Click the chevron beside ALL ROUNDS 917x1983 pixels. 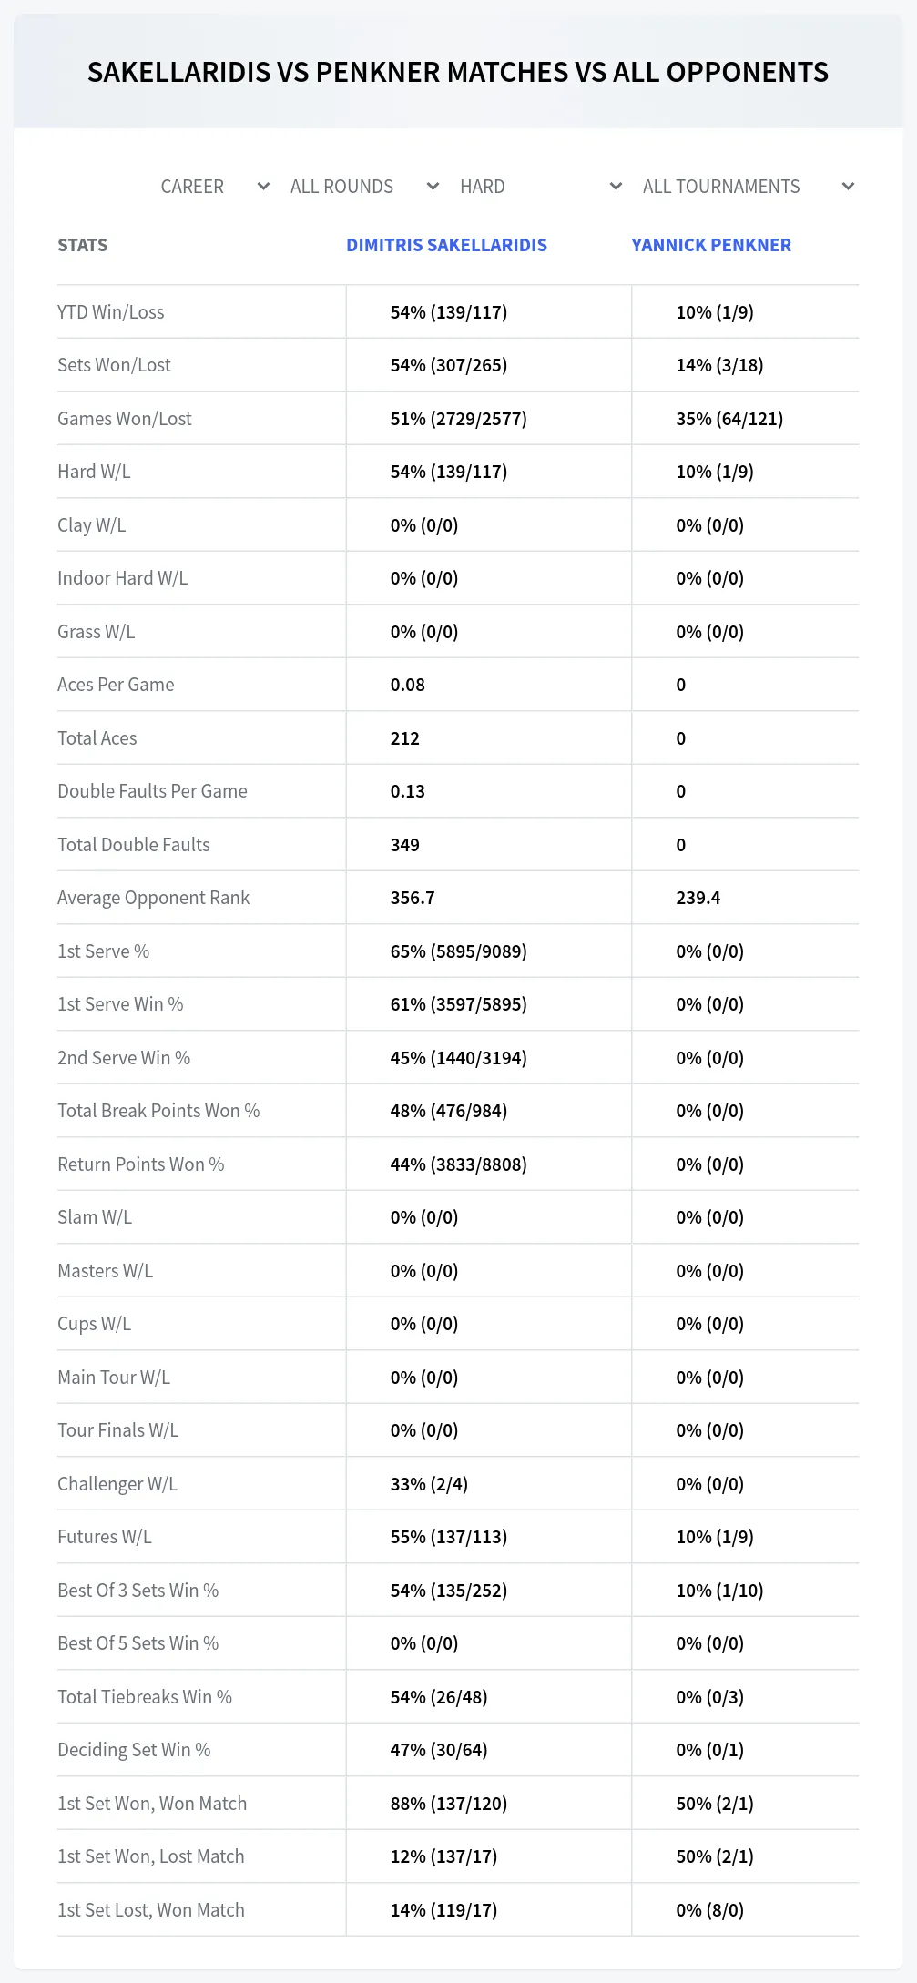click(433, 187)
